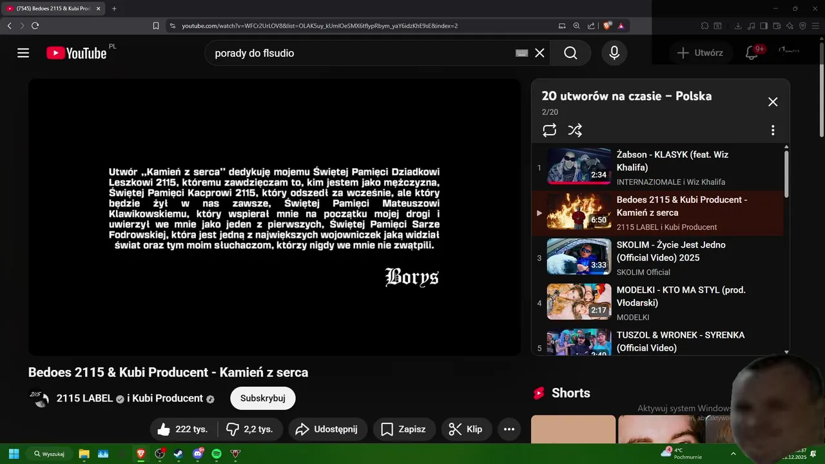Screen dimensions: 825x464
Task: Open Brave Rewards triangle icon
Action: [x=621, y=26]
